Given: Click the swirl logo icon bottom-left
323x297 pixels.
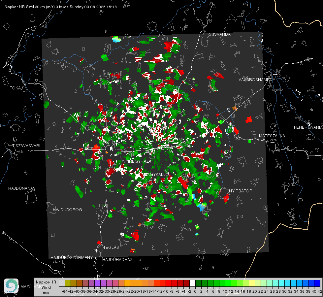Looking at the screenshot, I should (x=11, y=286).
